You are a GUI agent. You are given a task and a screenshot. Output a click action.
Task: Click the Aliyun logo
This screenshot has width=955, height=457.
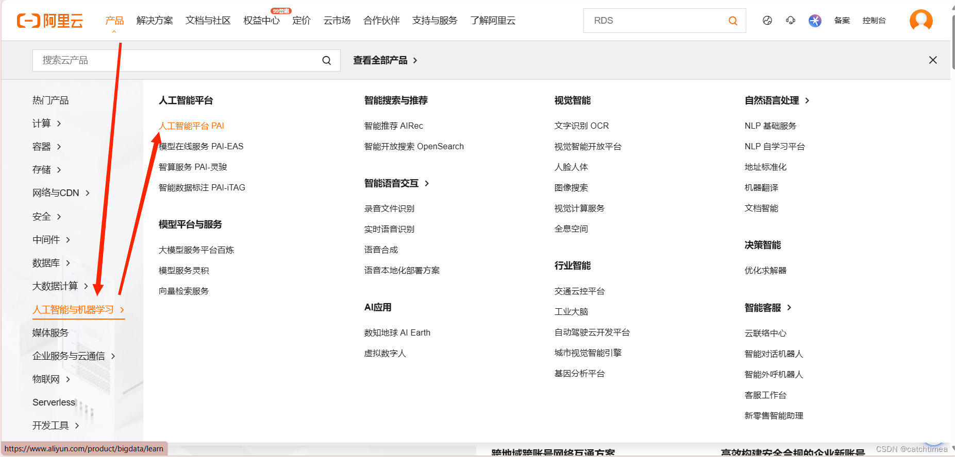tap(50, 21)
